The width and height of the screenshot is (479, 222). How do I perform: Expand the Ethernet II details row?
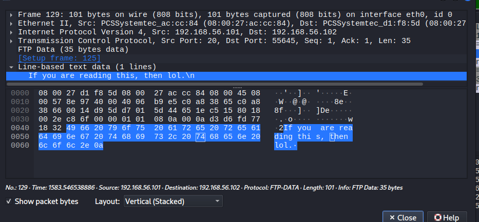pos(12,24)
